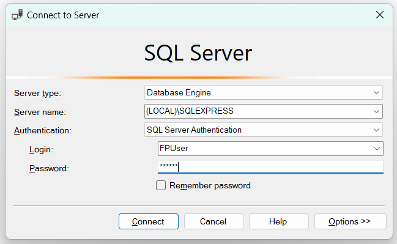Screen dimensions: 397x244
Task: Open the Authentication dropdown arrow
Action: pyautogui.click(x=376, y=130)
